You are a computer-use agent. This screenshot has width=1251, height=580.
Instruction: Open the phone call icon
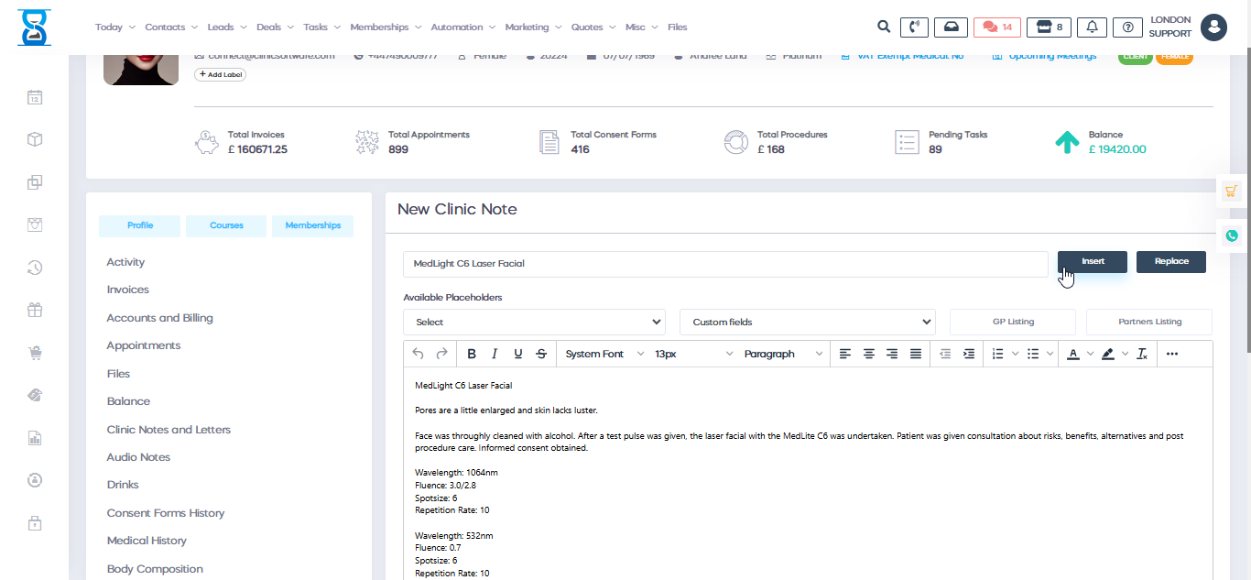(x=913, y=27)
